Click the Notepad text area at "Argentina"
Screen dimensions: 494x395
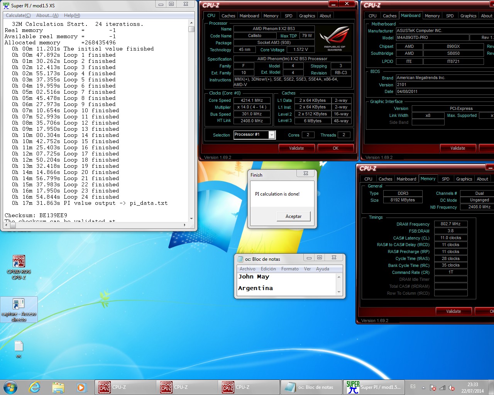(x=255, y=288)
